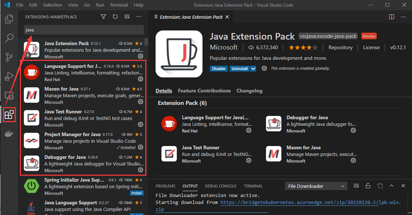Open gear for Java Test Runner in pack
The height and width of the screenshot is (215, 412).
pos(249,160)
